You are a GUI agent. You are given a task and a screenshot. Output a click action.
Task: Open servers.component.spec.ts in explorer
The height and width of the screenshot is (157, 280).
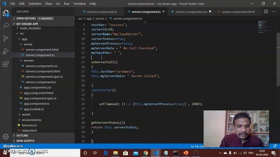tap(43, 77)
